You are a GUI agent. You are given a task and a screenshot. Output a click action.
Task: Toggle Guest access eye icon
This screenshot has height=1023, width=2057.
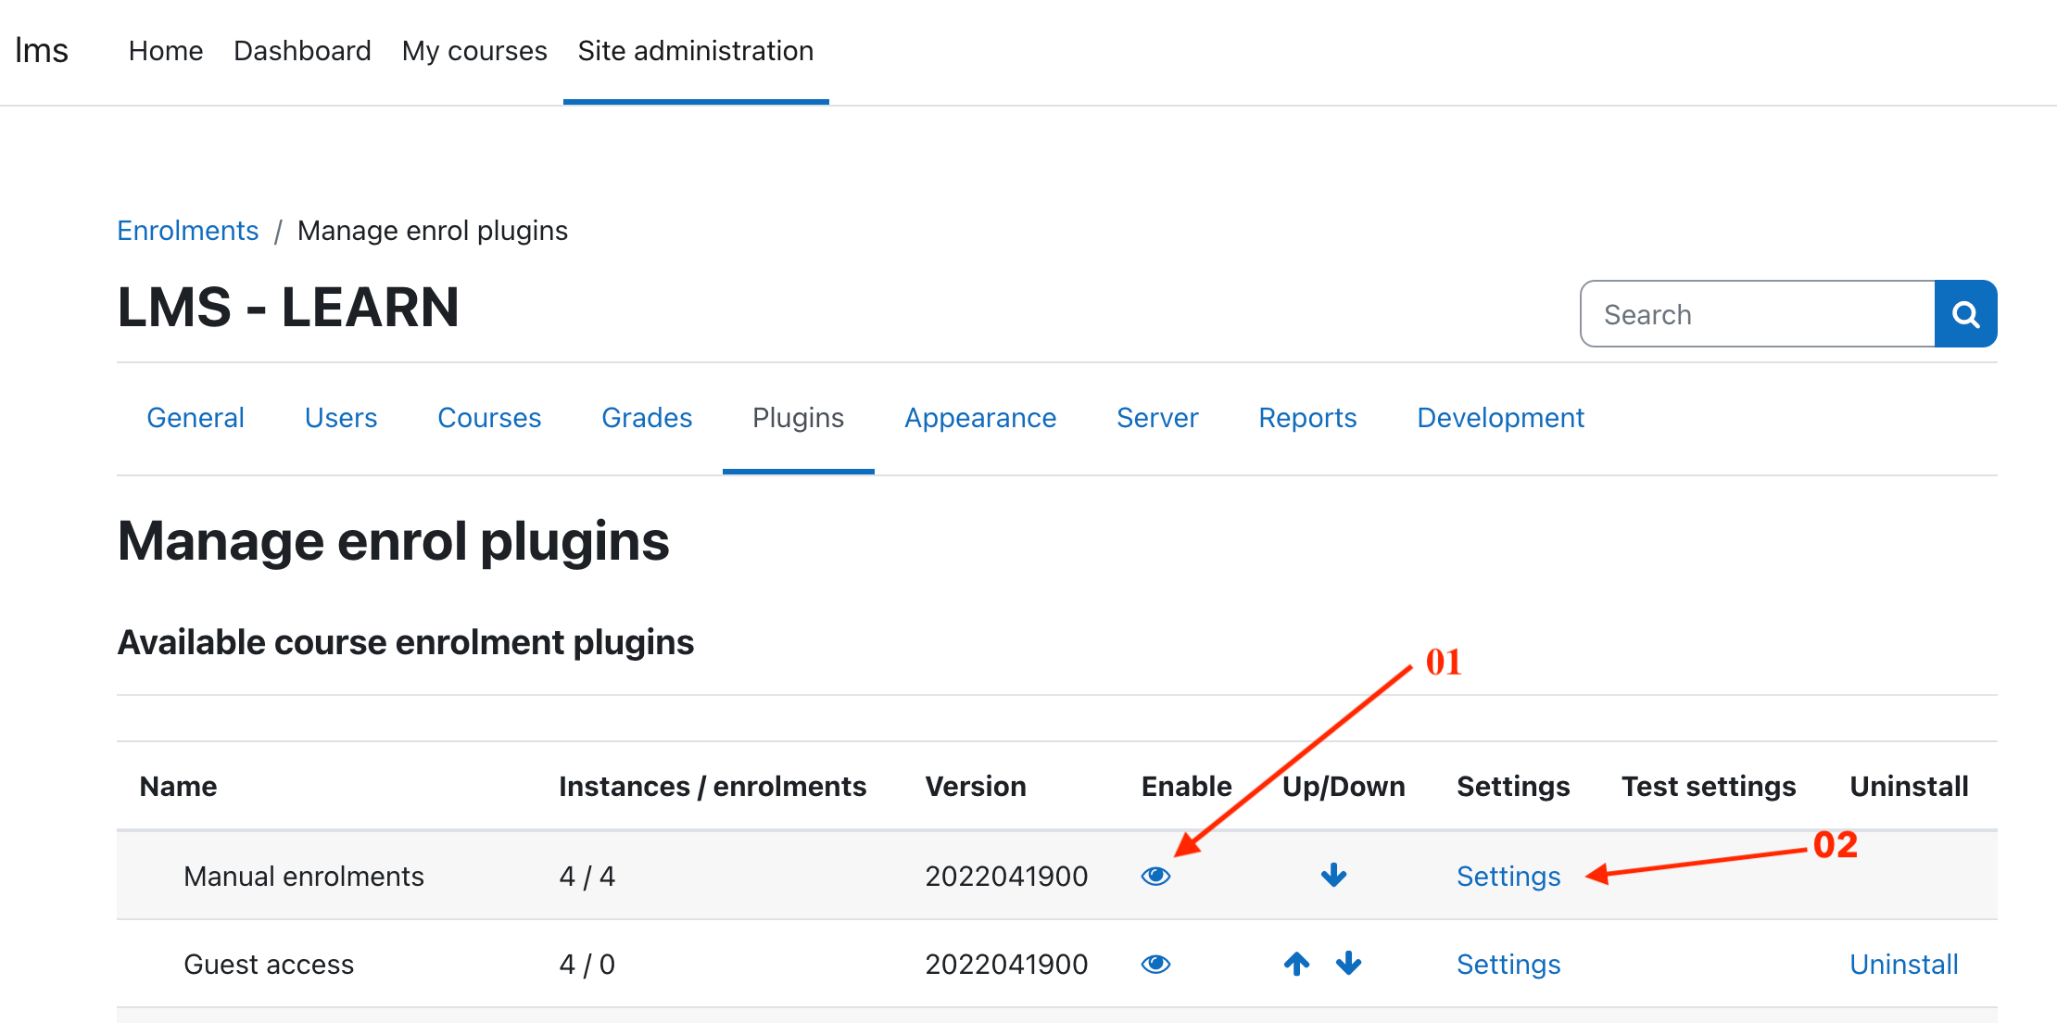(x=1155, y=965)
